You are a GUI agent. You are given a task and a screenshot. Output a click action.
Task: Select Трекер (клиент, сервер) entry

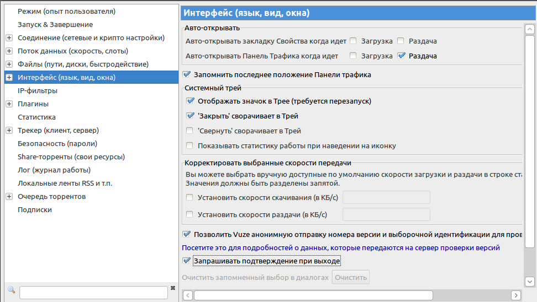58,130
